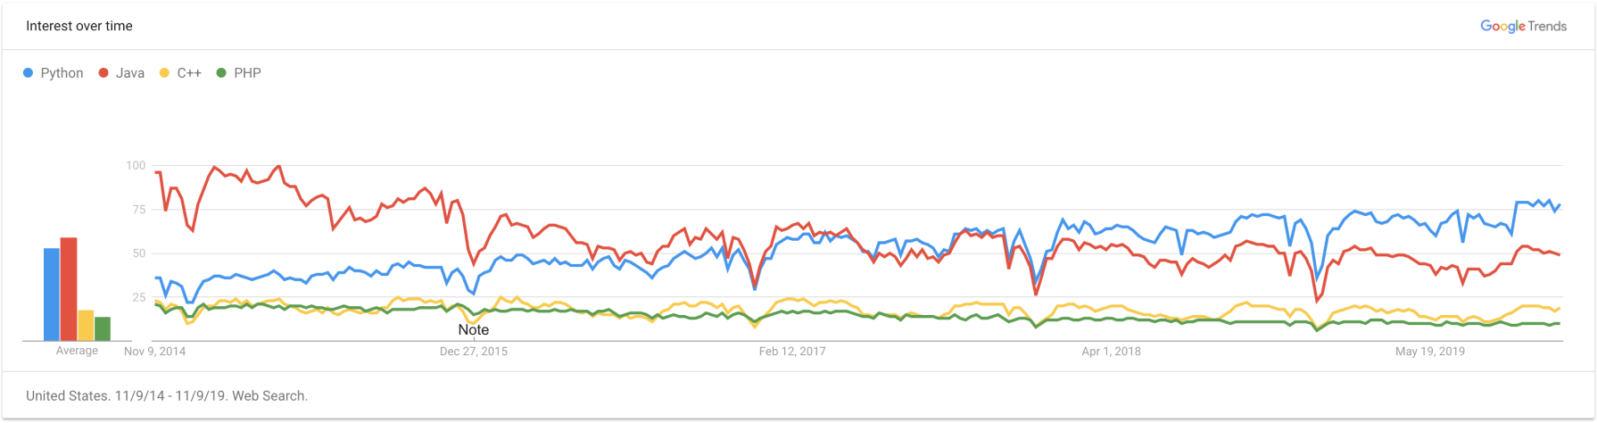
Task: Open the Note marker on the chart
Action: click(473, 330)
